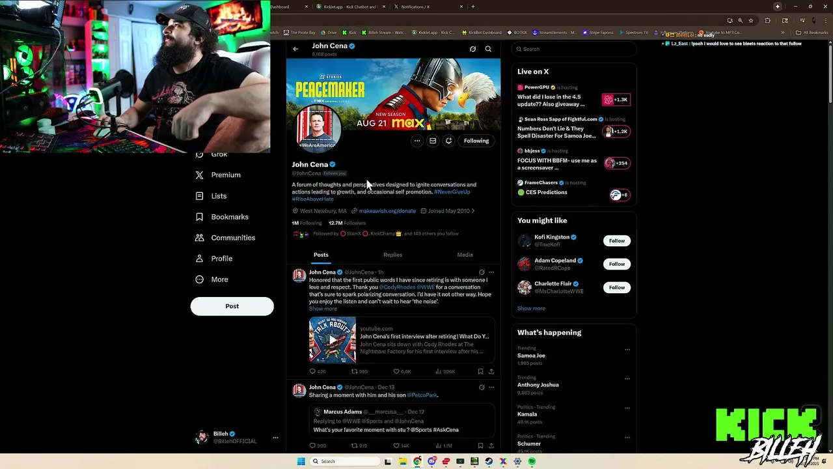Launch Spotify from the taskbar
Image resolution: width=833 pixels, height=469 pixels.
pyautogui.click(x=532, y=461)
